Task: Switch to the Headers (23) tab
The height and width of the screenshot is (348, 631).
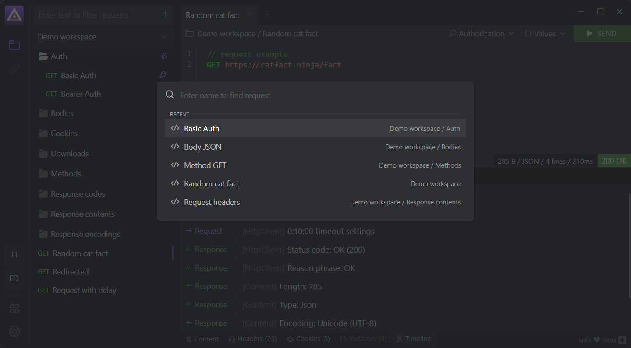Action: (252, 339)
